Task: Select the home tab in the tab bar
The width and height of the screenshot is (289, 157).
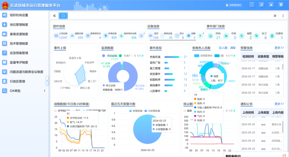Action: [63, 16]
